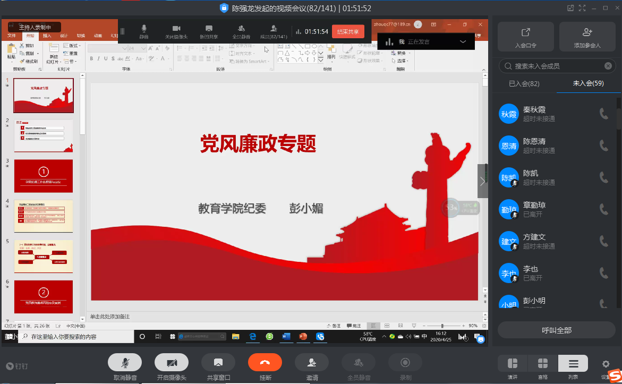Image resolution: width=622 pixels, height=384 pixels.
Task: Expand the side panel arrow beside the slide
Action: (x=482, y=181)
